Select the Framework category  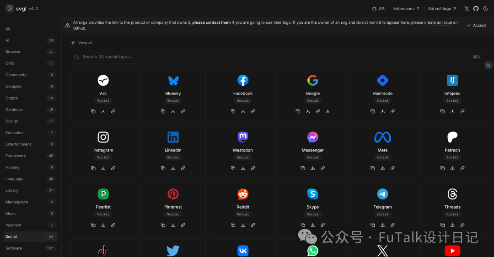pyautogui.click(x=31, y=156)
